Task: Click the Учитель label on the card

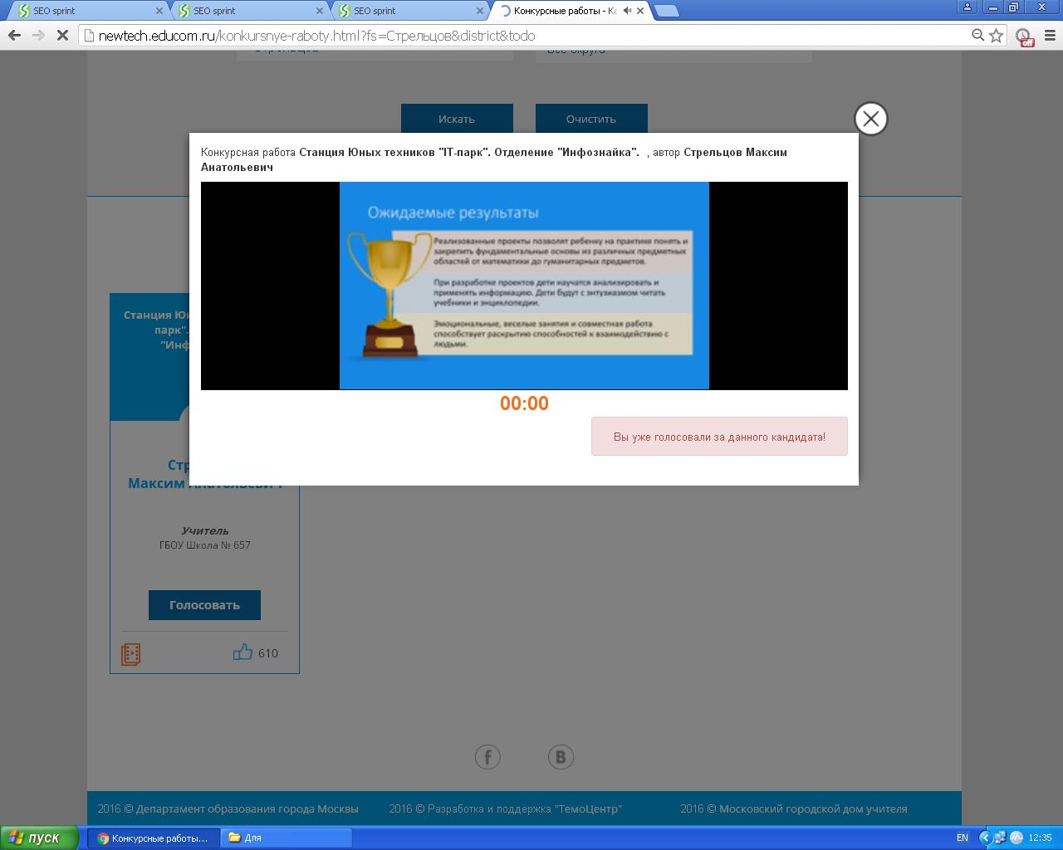Action: pos(205,530)
